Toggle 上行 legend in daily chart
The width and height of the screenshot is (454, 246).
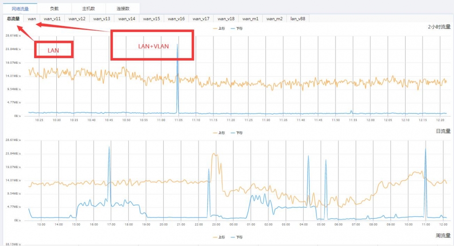tap(220, 133)
